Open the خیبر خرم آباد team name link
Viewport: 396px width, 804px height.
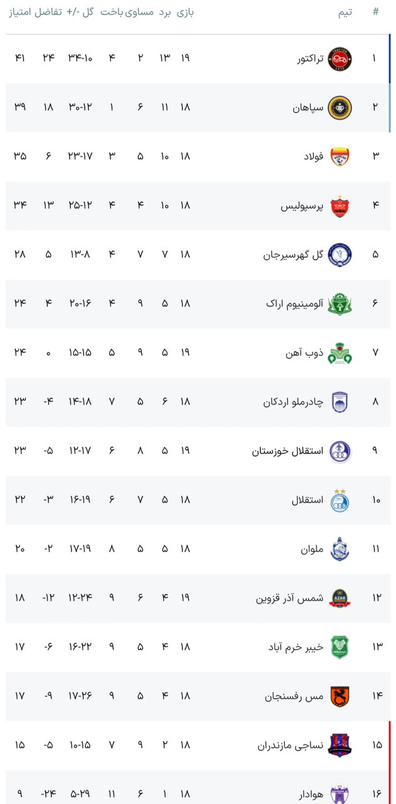click(x=296, y=647)
